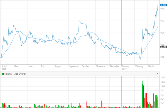167x108 pixels.
Task: Click the 6M volume axis value
Action: tap(162, 95)
